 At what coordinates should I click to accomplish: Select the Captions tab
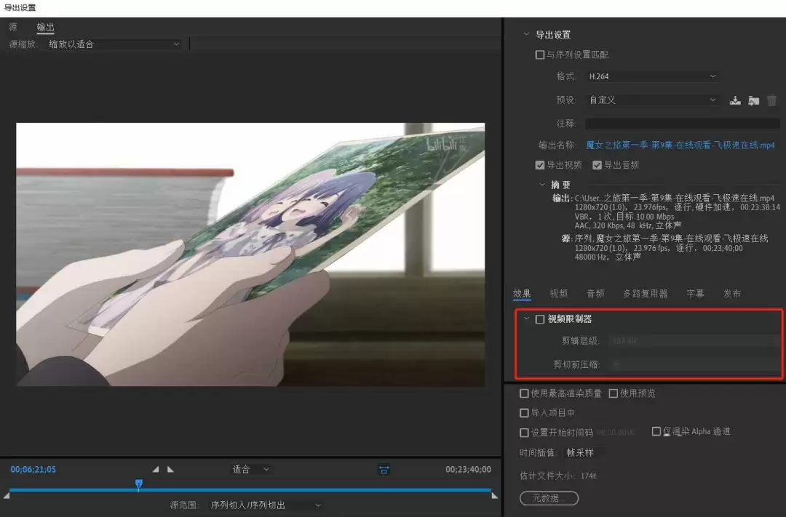pyautogui.click(x=695, y=294)
